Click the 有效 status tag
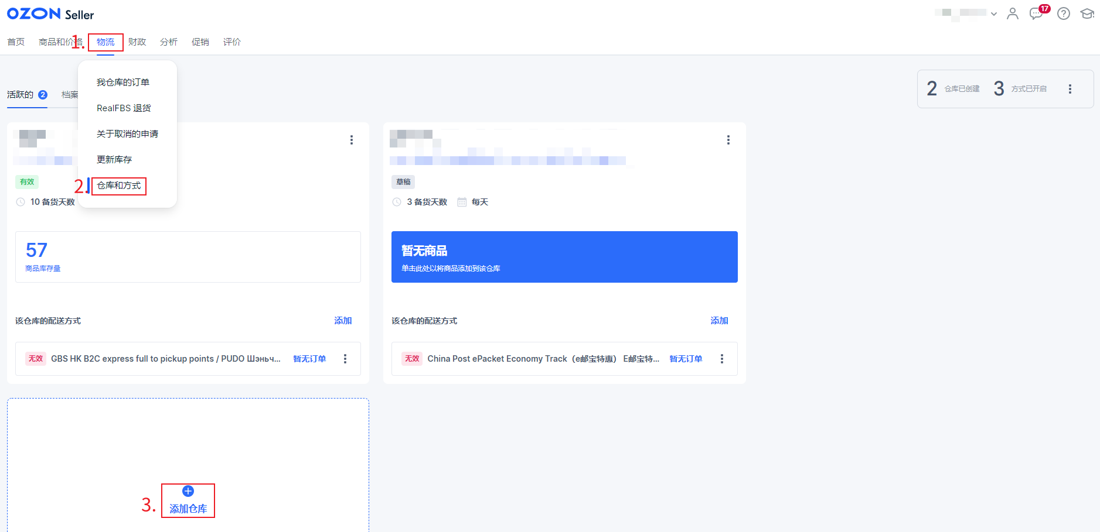Viewport: 1100px width, 532px height. [27, 182]
